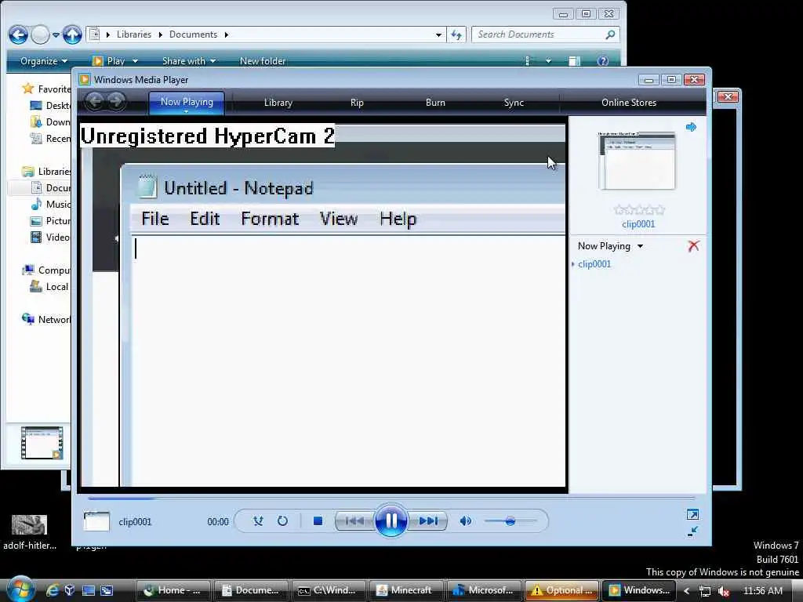Rate clip0001 using the star rating
Screen dimensions: 803x602
tap(638, 209)
